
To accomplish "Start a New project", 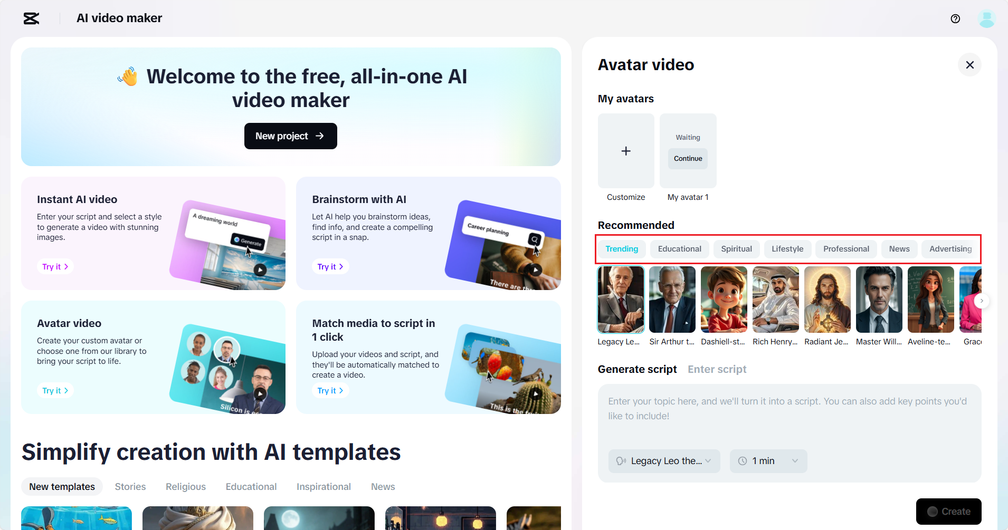I will tap(290, 136).
